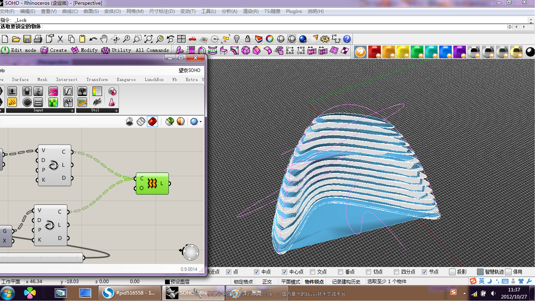Switch to the Mesh tab in Grasshopper
This screenshot has height=302, width=538.
point(42,79)
